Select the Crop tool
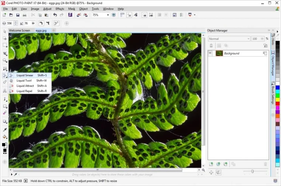The image size is (281, 186). coord(5,53)
